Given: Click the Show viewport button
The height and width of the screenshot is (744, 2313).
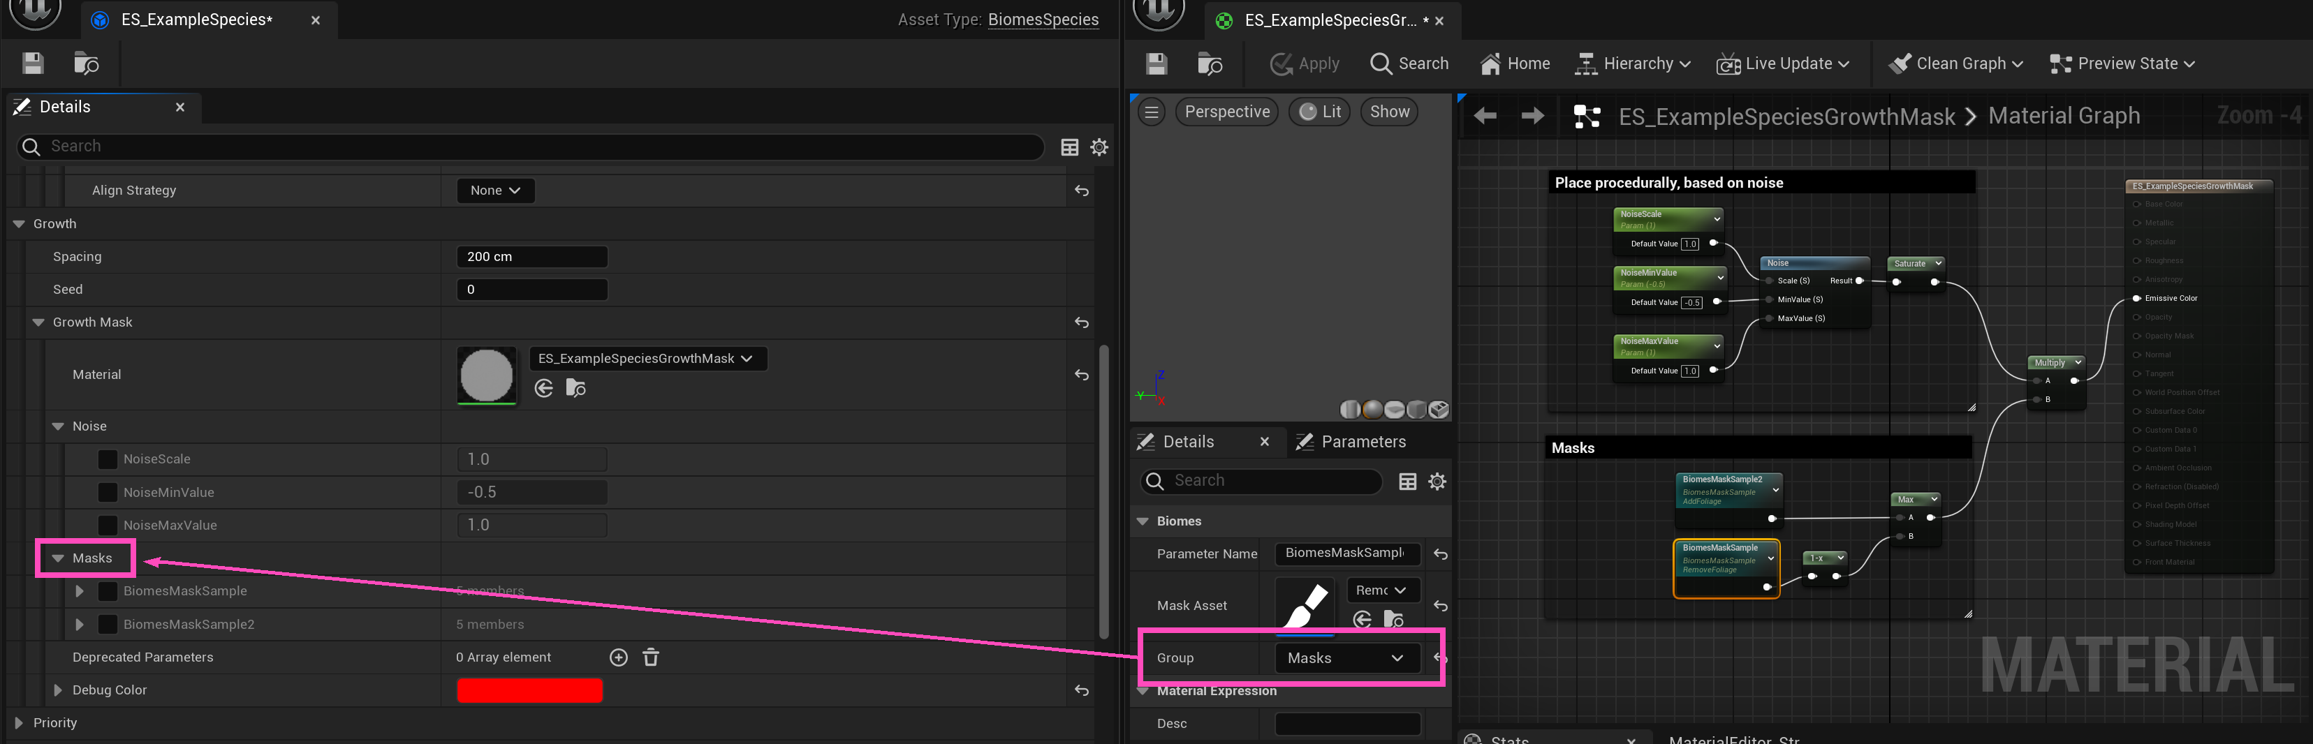Looking at the screenshot, I should point(1389,112).
